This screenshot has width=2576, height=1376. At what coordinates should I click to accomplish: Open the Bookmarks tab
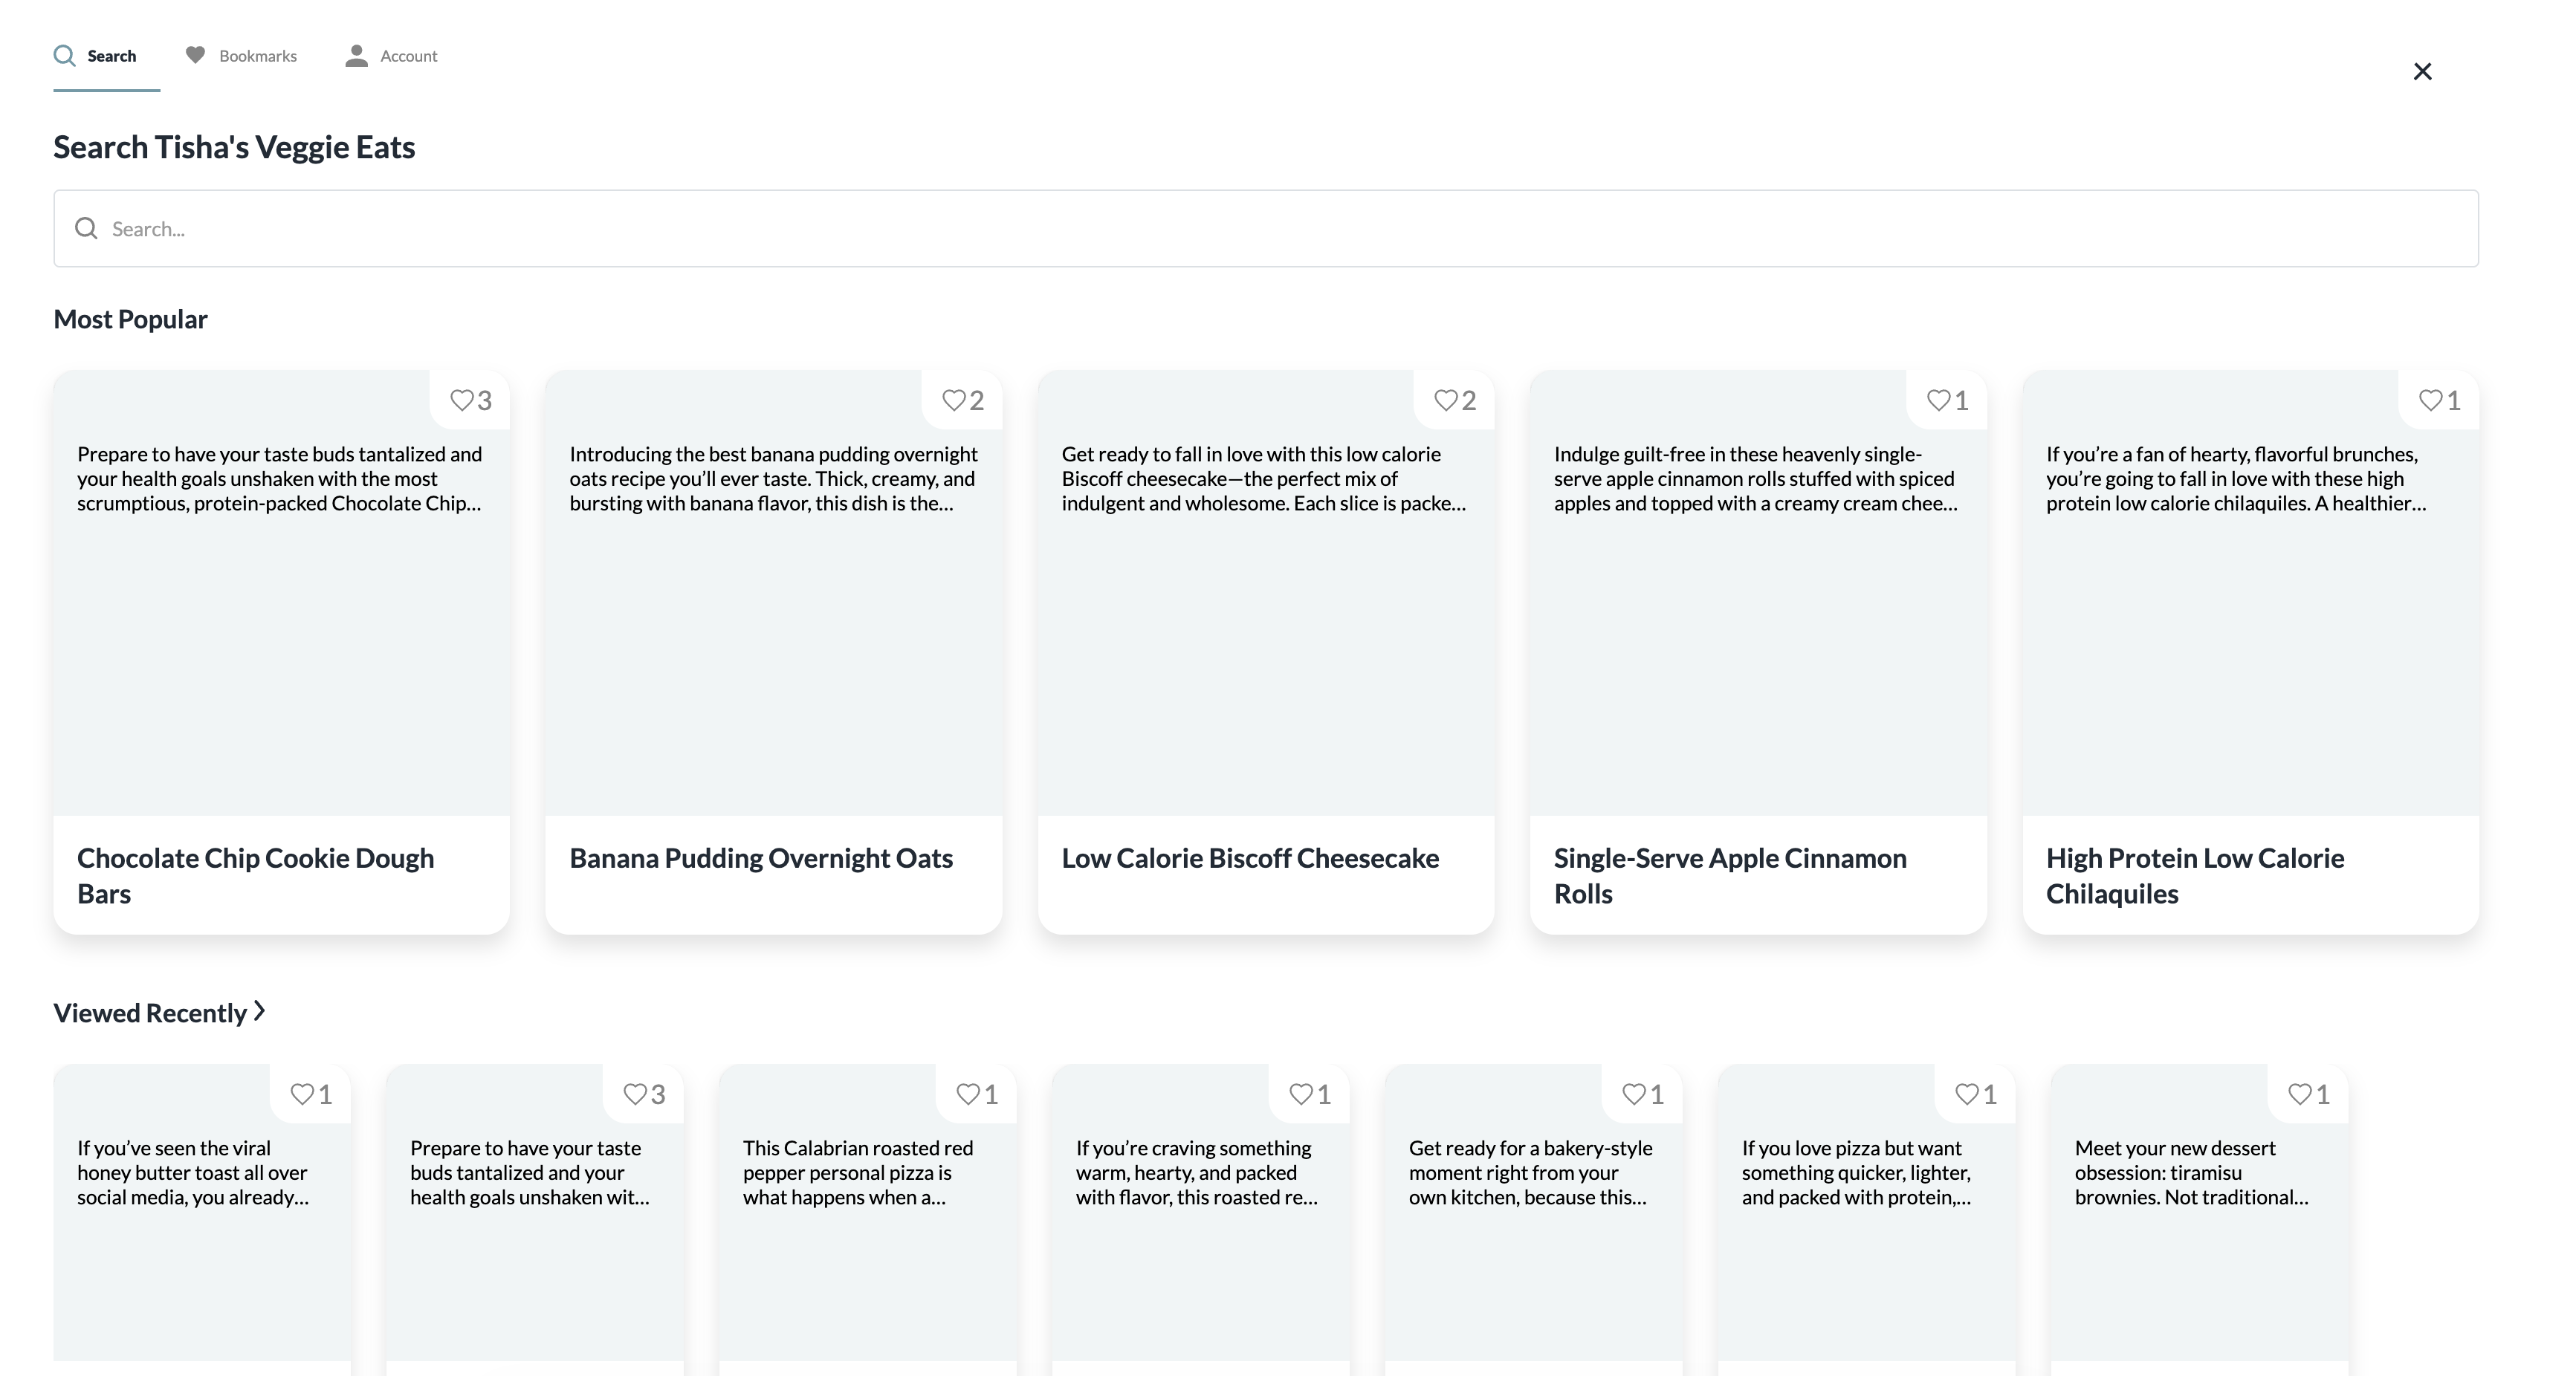click(x=241, y=56)
